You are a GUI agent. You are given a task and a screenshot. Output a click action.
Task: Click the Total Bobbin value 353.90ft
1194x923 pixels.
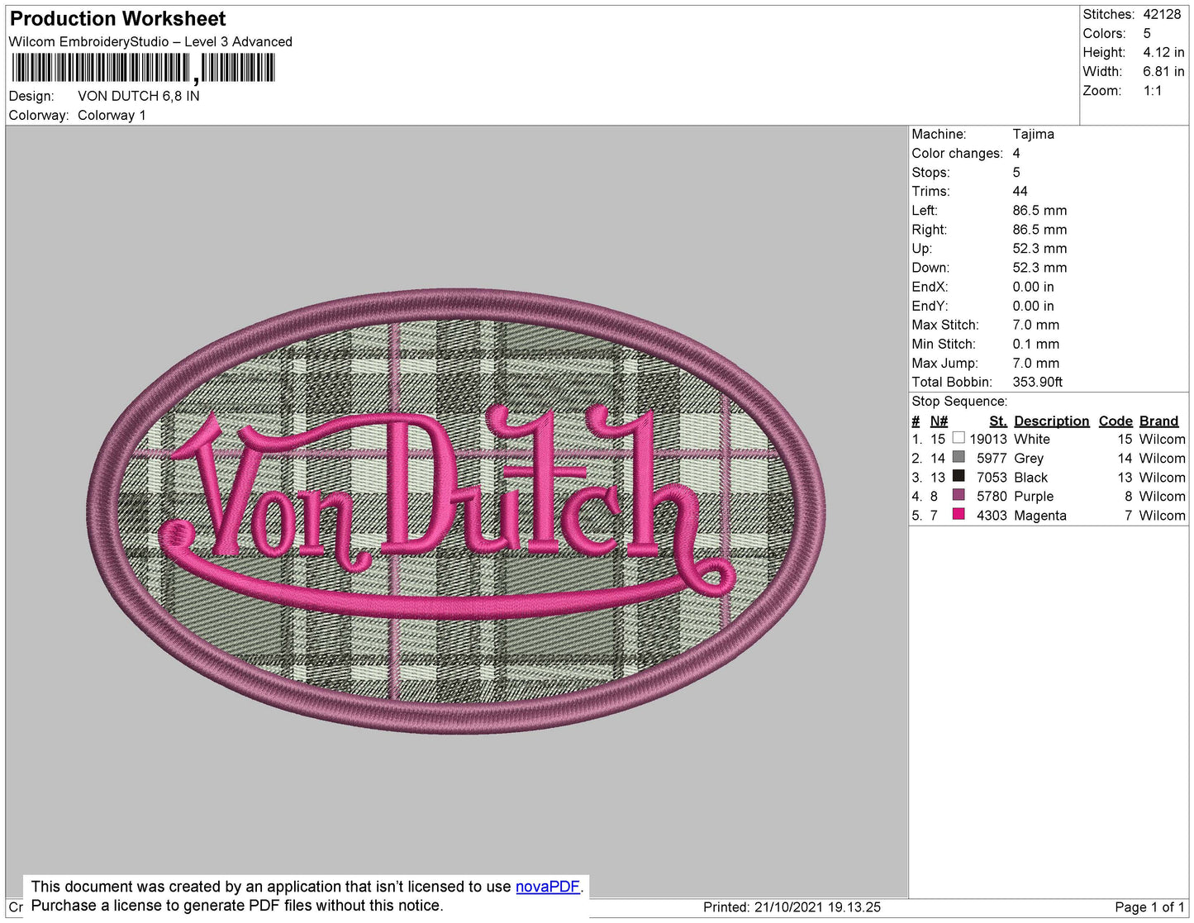tap(1038, 382)
